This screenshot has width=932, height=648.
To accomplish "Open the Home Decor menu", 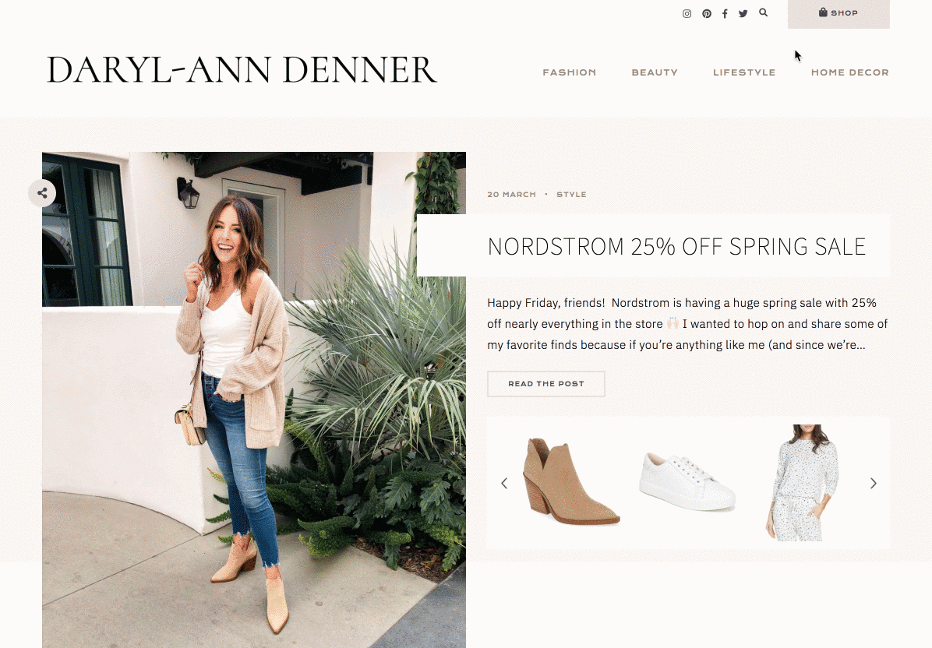I will tap(850, 72).
